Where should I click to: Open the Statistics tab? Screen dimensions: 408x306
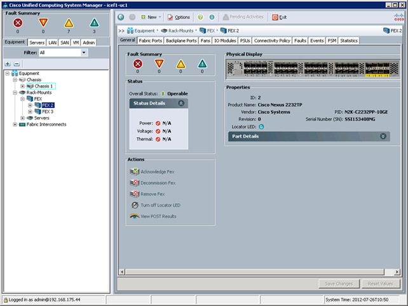click(x=349, y=41)
